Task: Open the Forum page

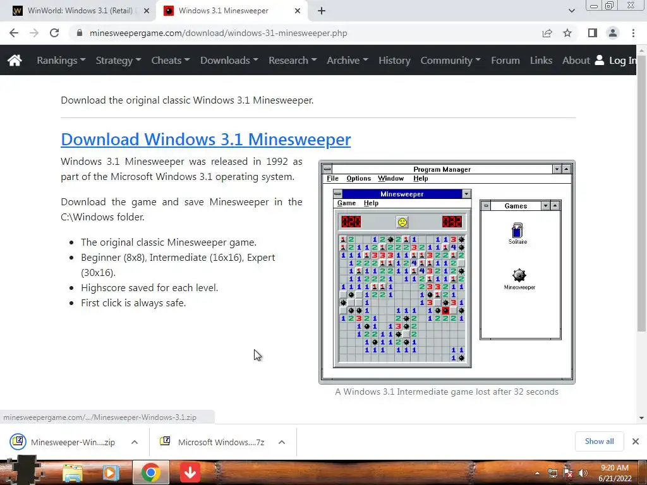Action: point(505,60)
